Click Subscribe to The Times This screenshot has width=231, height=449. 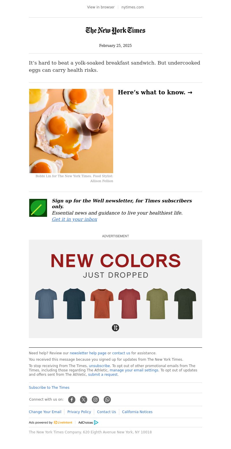49,388
